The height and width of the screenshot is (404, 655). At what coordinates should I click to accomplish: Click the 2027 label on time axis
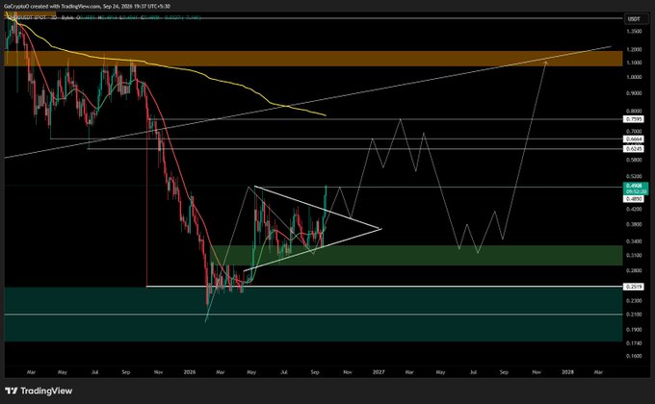pos(379,372)
